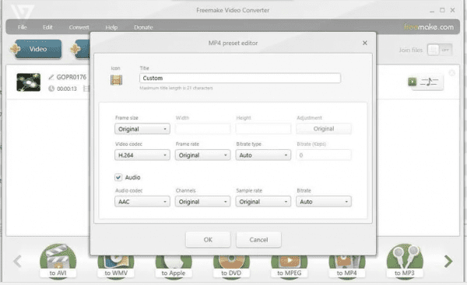Open the freemake.com link
The image size is (467, 285).
429,27
